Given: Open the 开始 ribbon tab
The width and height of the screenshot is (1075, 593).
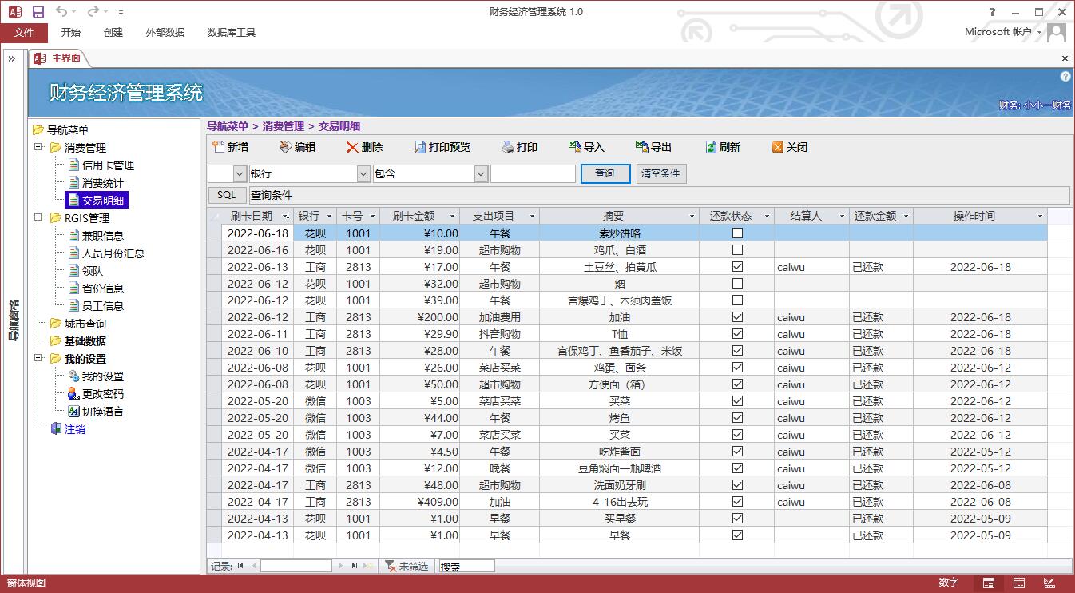Looking at the screenshot, I should coord(70,33).
